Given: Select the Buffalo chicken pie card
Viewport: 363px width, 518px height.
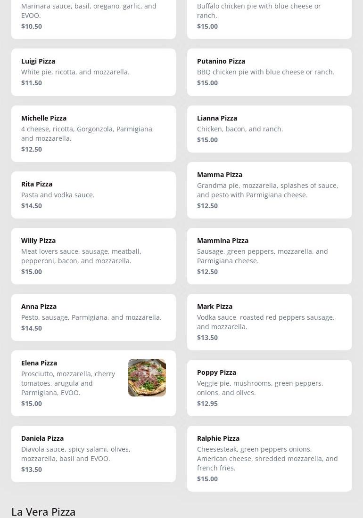Looking at the screenshot, I should coord(269,16).
